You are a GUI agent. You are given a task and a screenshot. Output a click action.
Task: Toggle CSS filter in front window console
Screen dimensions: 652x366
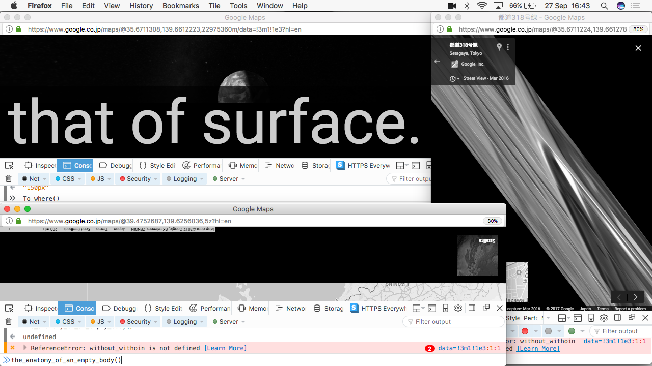[x=65, y=321]
